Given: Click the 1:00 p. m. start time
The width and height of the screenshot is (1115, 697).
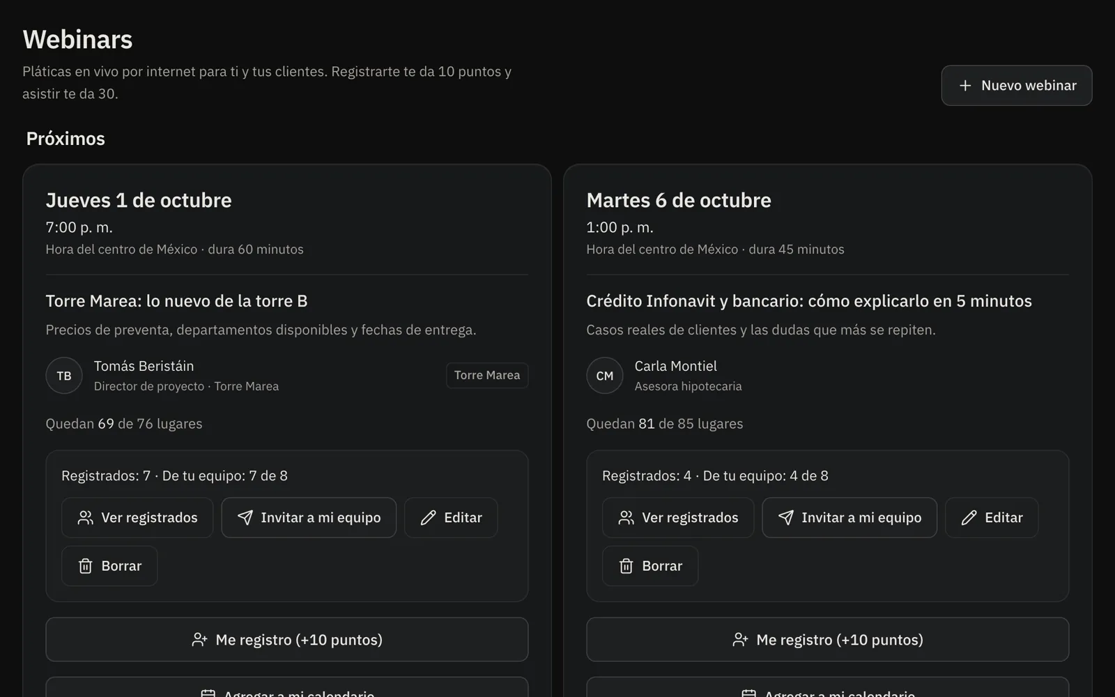Looking at the screenshot, I should [620, 227].
